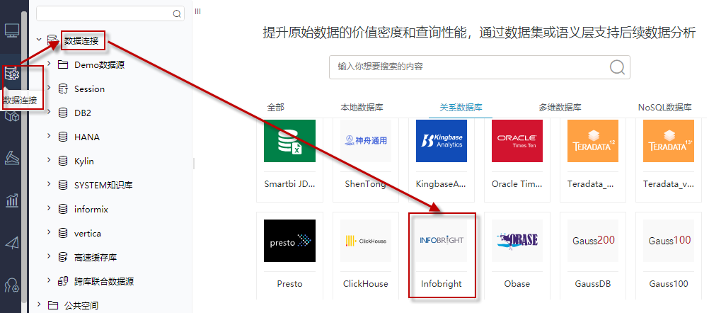The width and height of the screenshot is (709, 313).
Task: Open the user settings sidebar icon
Action: (x=12, y=285)
